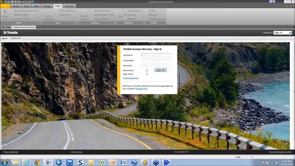Open the Edit Linestring dropdown
Screen dimensions: 295x166
click(x=68, y=11)
